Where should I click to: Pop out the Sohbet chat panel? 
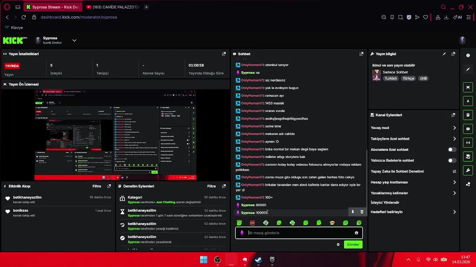tap(361, 54)
